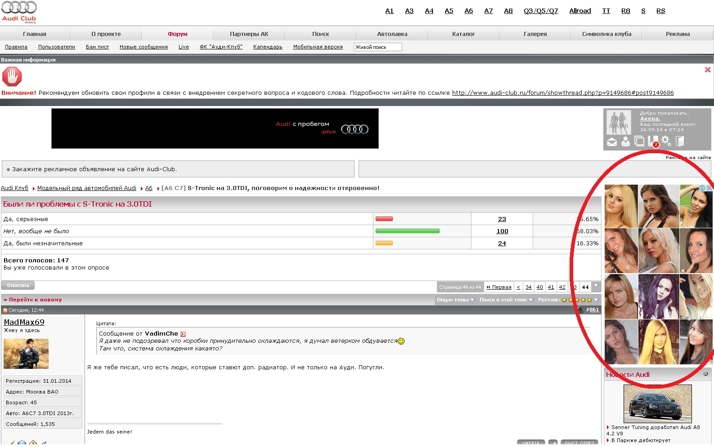The width and height of the screenshot is (714, 447).
Task: View VadimChe's quoted post arrow icon
Action: [x=183, y=334]
